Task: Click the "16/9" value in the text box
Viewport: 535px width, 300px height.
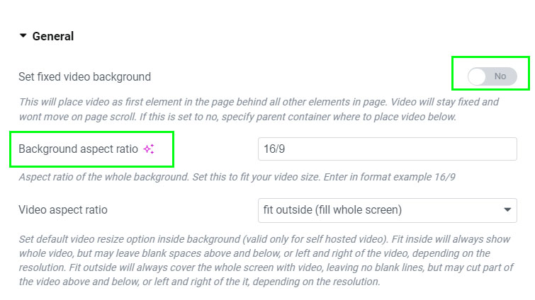Action: [274, 149]
